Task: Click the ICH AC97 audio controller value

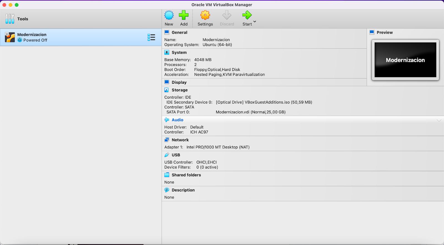Action: (199, 132)
